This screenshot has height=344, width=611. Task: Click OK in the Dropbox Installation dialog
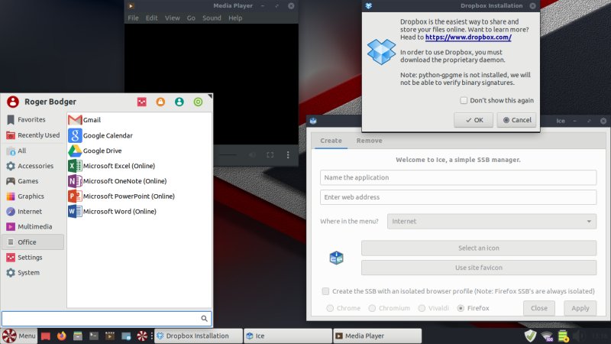point(473,120)
